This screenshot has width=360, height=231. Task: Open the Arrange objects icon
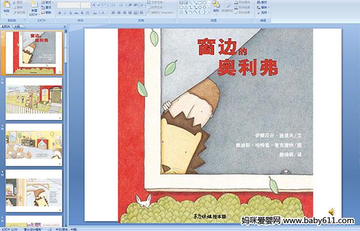click(x=216, y=5)
